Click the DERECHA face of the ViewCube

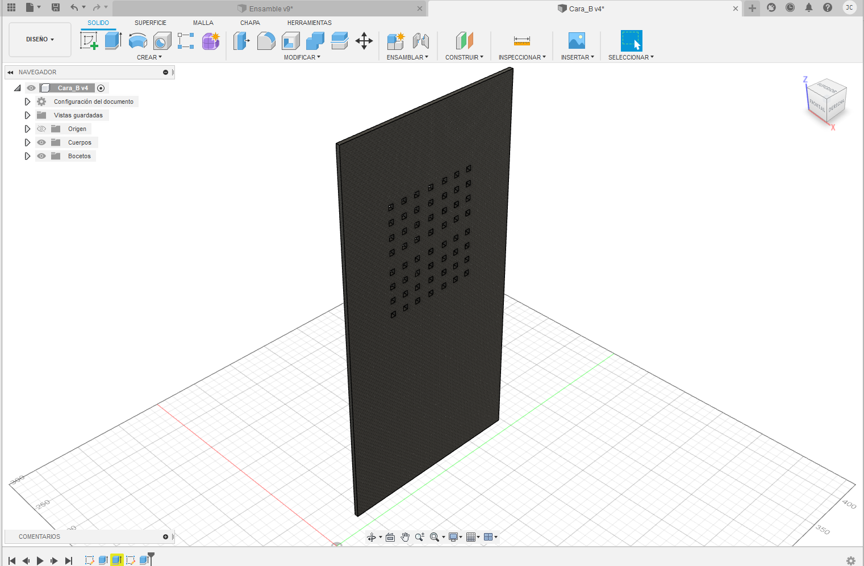pos(837,105)
